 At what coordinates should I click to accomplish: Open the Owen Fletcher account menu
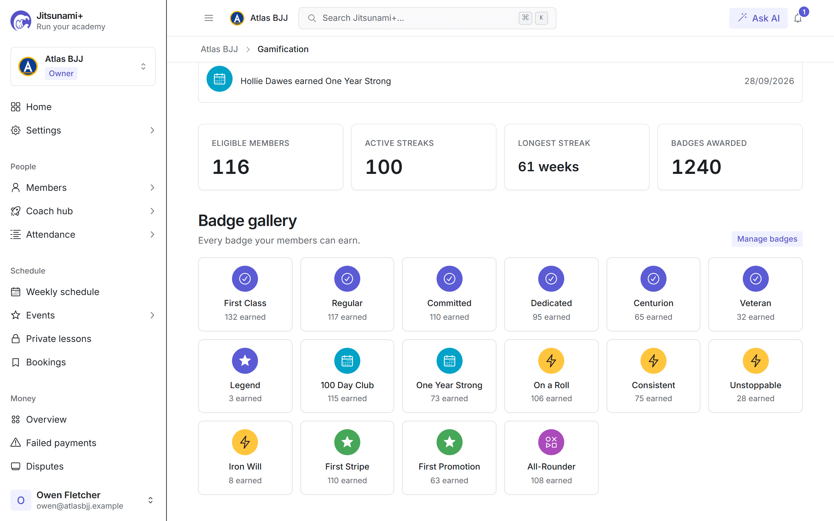[83, 500]
